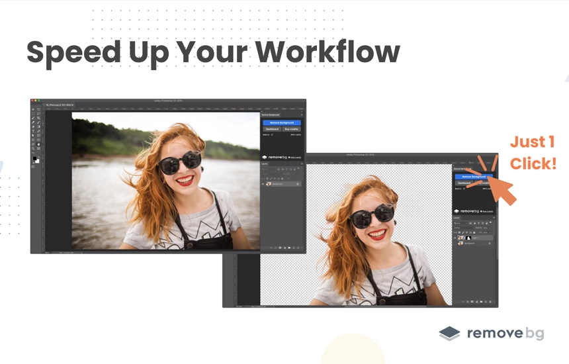Select the Crop tool in left window toolbar
Image resolution: width=569 pixels, height=364 pixels.
click(x=38, y=118)
